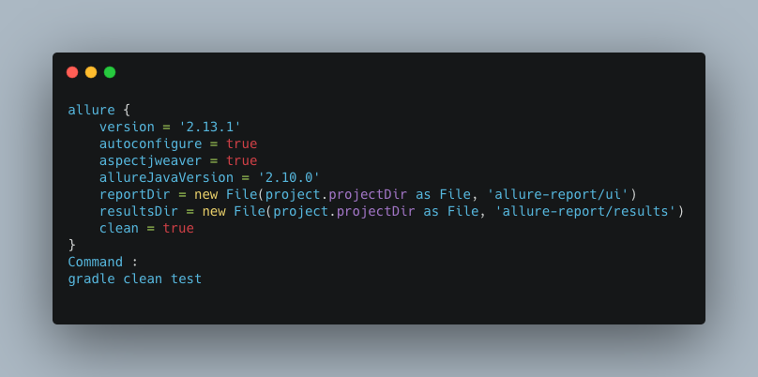Viewport: 758px width, 377px height.
Task: Click the reportDir property name
Action: tap(134, 195)
